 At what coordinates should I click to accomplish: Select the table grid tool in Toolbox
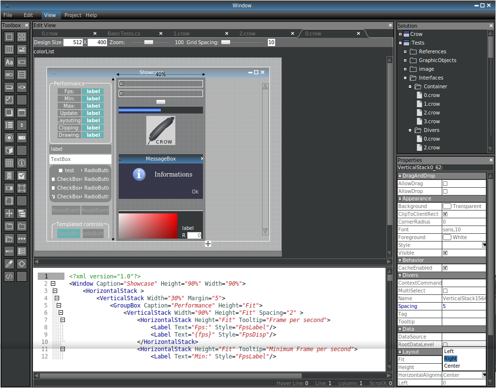point(9,163)
